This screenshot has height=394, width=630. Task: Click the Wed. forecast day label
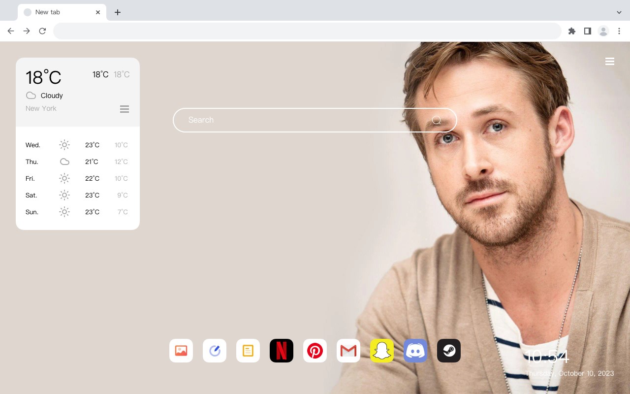pyautogui.click(x=33, y=145)
